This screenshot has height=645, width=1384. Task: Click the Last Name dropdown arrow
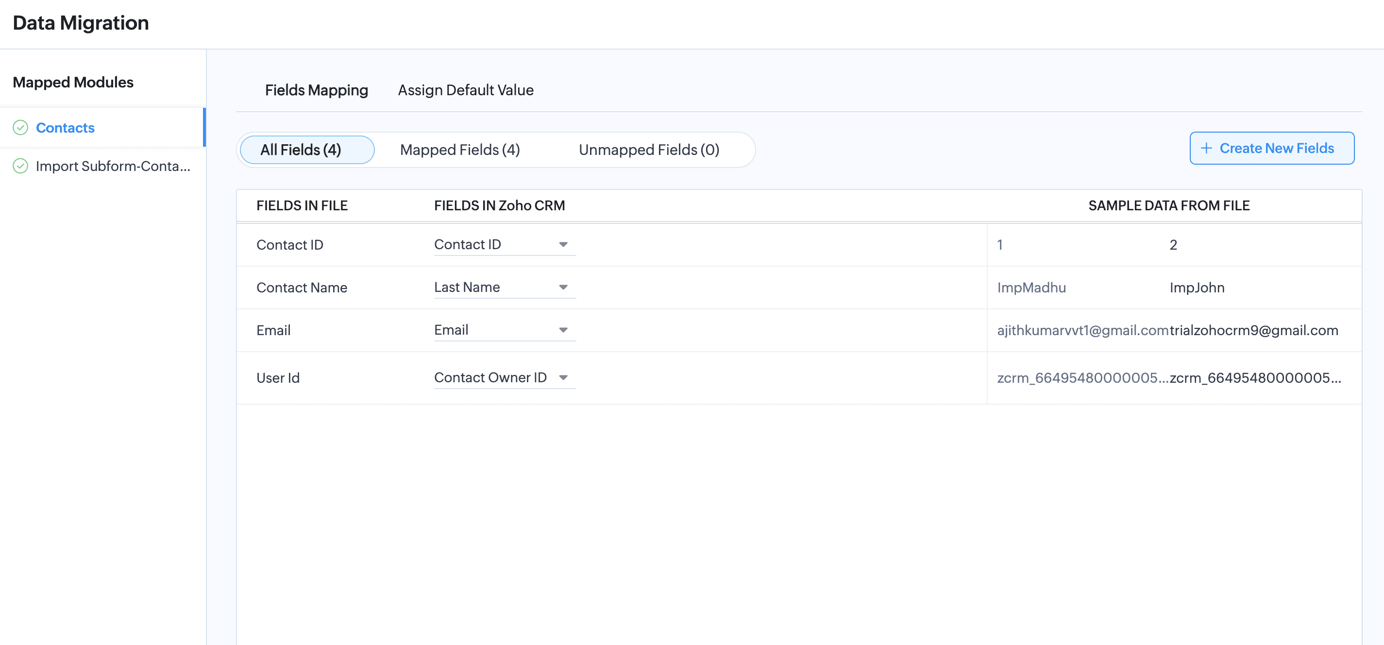563,288
